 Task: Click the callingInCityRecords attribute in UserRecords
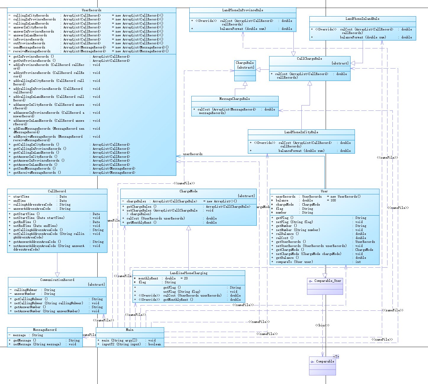(86, 16)
